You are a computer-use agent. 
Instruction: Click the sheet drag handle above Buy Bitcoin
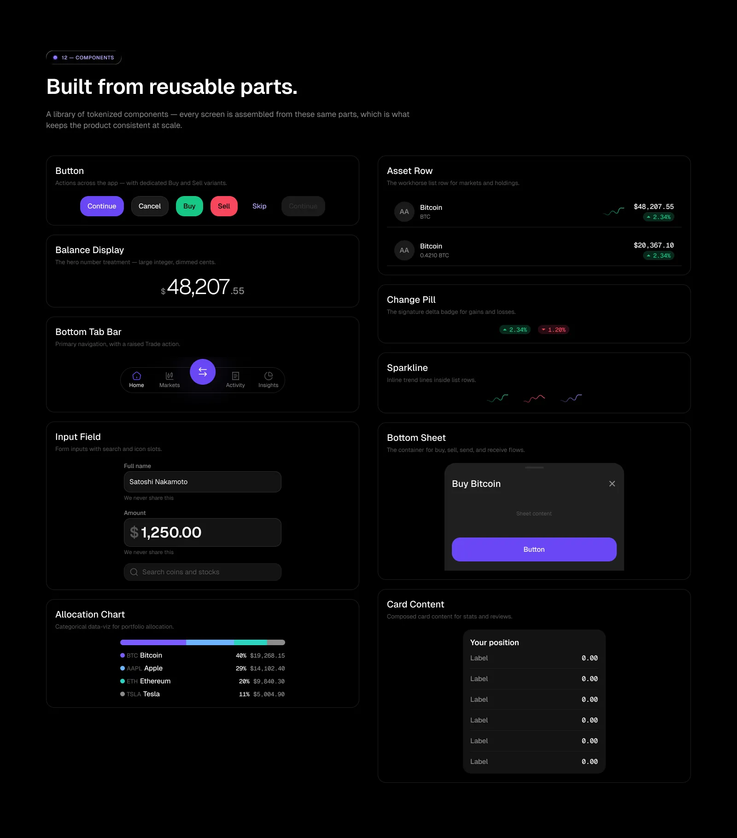(534, 468)
